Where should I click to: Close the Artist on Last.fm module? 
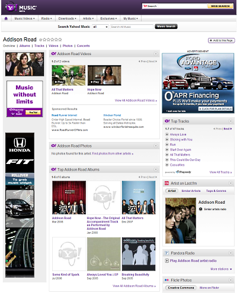[230, 183]
